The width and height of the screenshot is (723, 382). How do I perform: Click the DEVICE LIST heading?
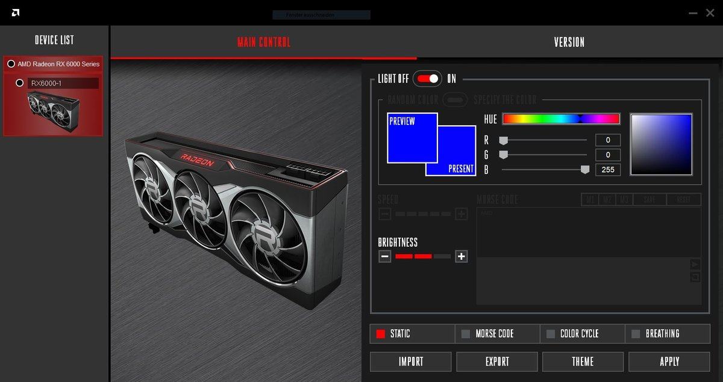[x=54, y=40]
